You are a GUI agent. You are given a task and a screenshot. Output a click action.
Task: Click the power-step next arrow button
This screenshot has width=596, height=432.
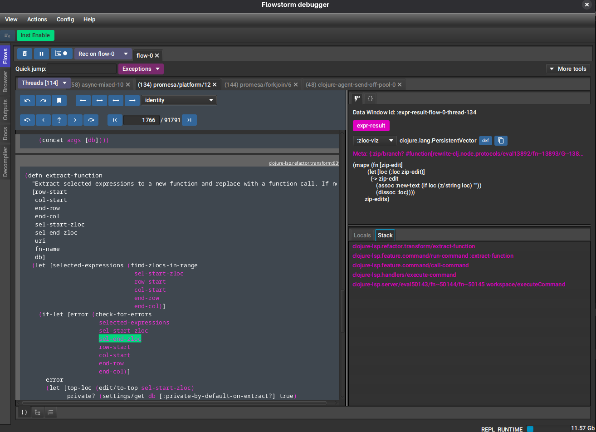pos(116,100)
